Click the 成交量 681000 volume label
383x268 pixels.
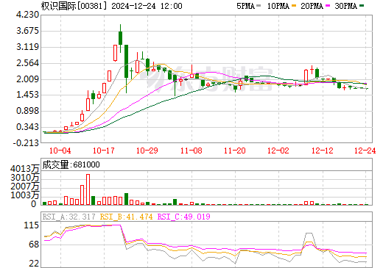tap(71, 164)
